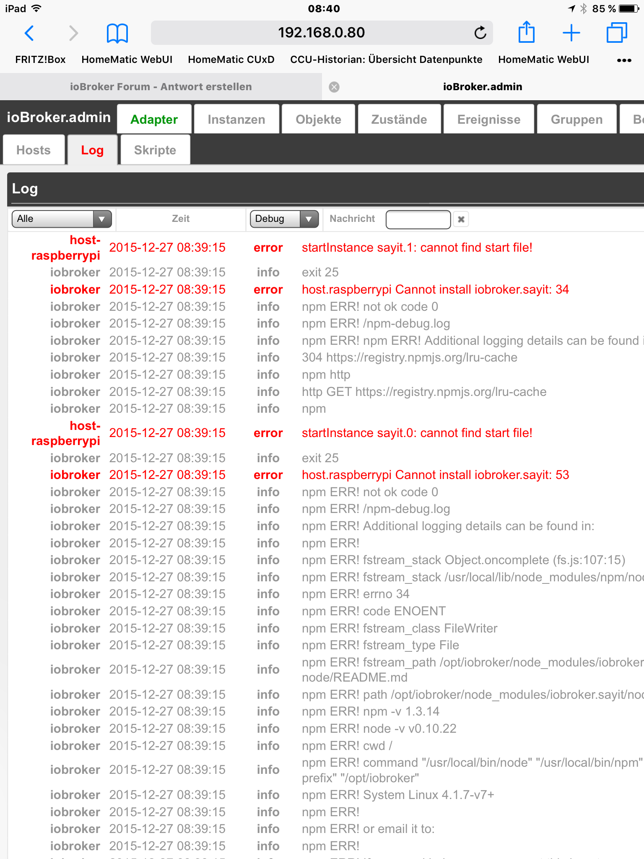Close the ioBroker.admin tab with the X icon
This screenshot has width=644, height=859.
pyautogui.click(x=334, y=87)
